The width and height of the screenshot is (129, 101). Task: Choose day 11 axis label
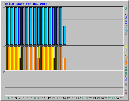pyautogui.click(x=45, y=98)
